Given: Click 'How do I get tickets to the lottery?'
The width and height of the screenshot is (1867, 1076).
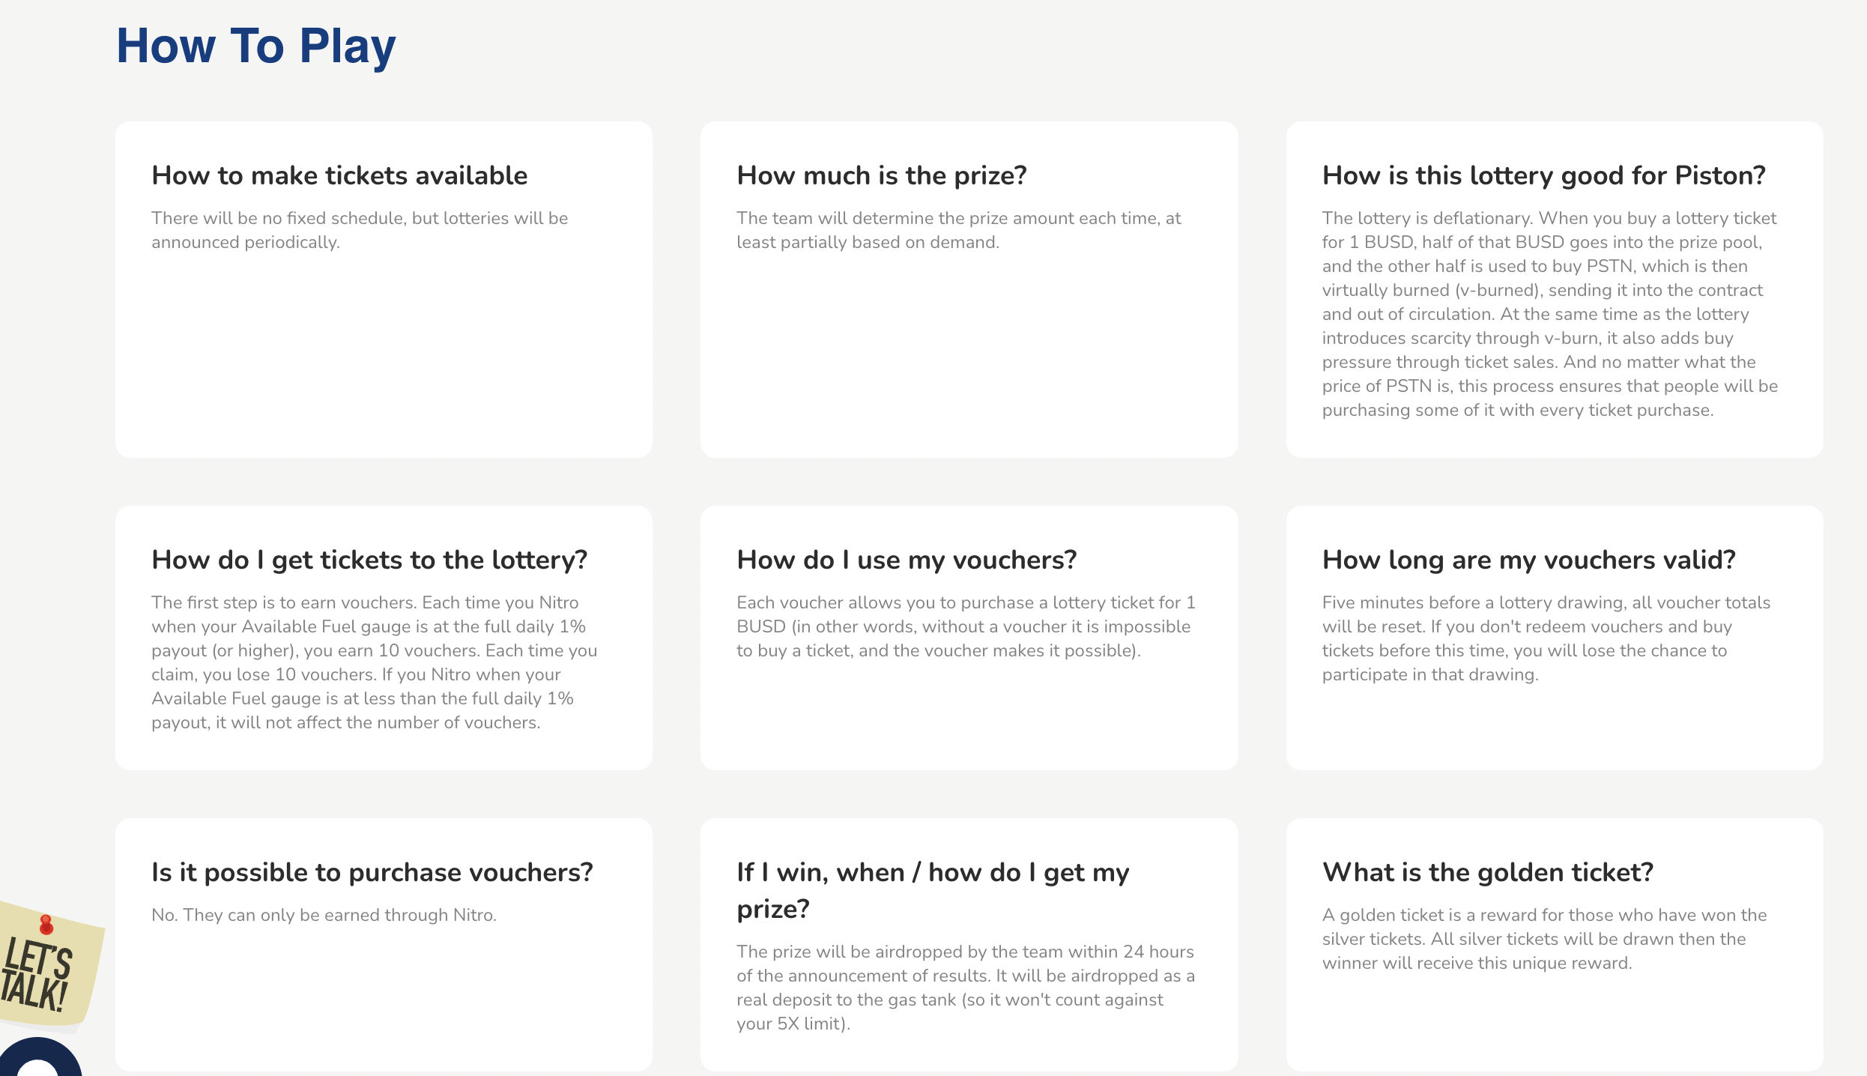Looking at the screenshot, I should [x=369, y=560].
